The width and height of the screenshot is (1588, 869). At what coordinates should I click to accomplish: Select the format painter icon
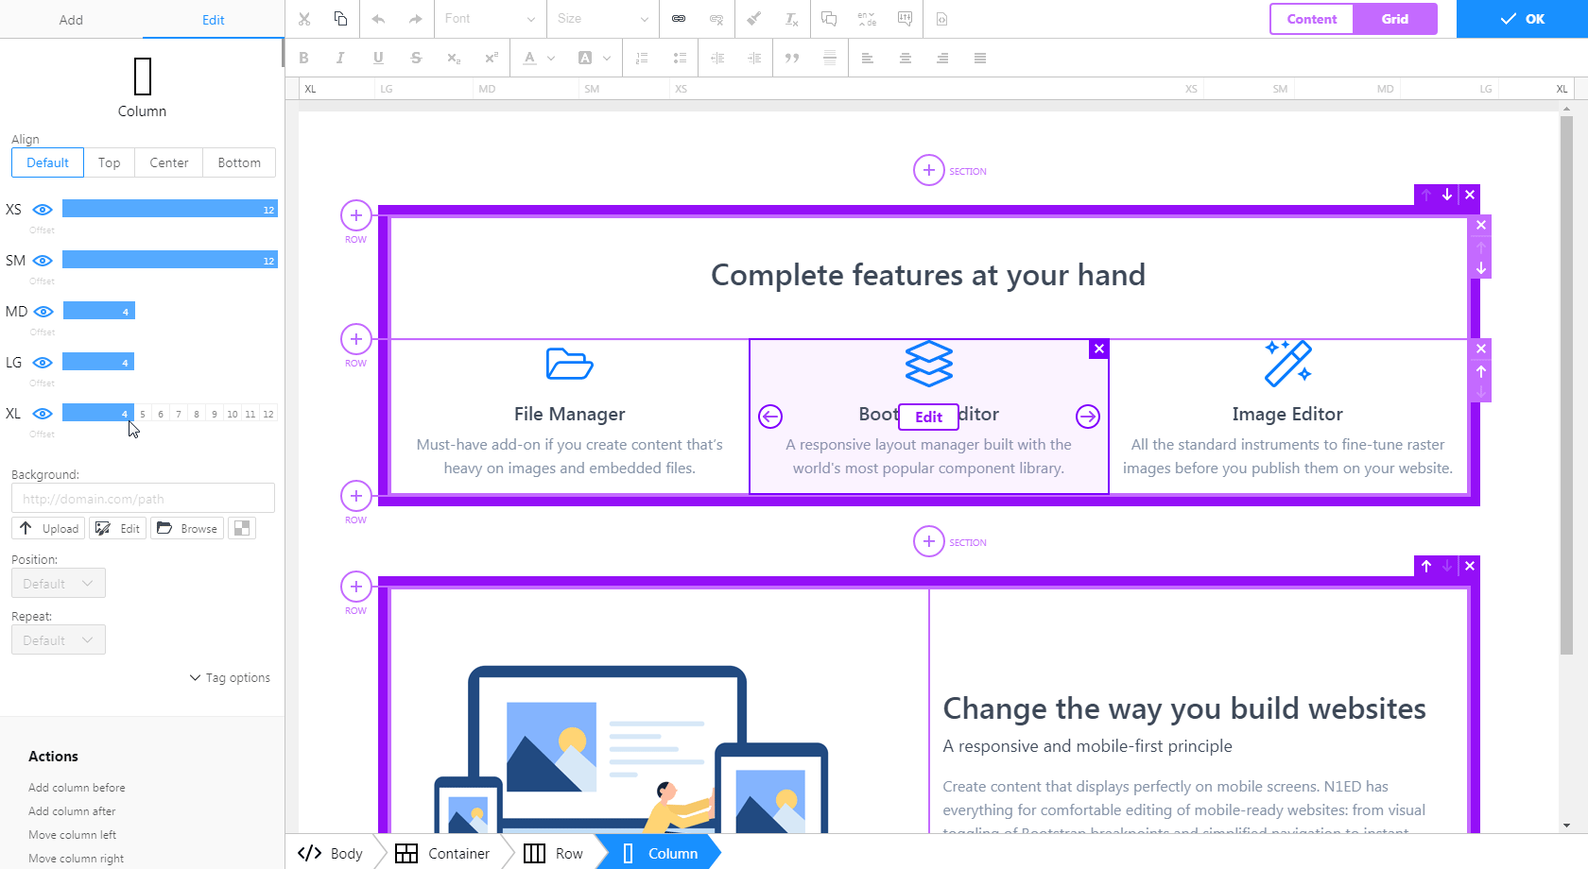(752, 19)
